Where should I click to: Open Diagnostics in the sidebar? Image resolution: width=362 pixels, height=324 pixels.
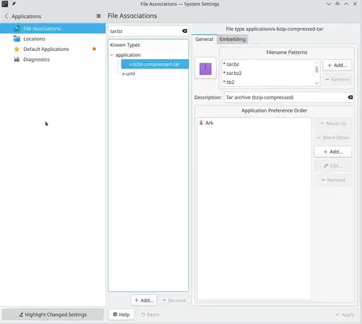53,60
